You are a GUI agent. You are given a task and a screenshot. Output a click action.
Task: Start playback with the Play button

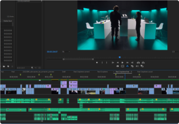tap(122, 62)
